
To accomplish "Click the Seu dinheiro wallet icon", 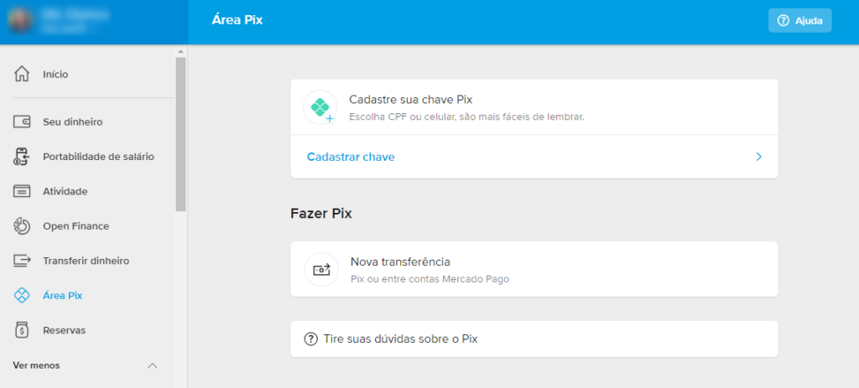I will pyautogui.click(x=23, y=122).
